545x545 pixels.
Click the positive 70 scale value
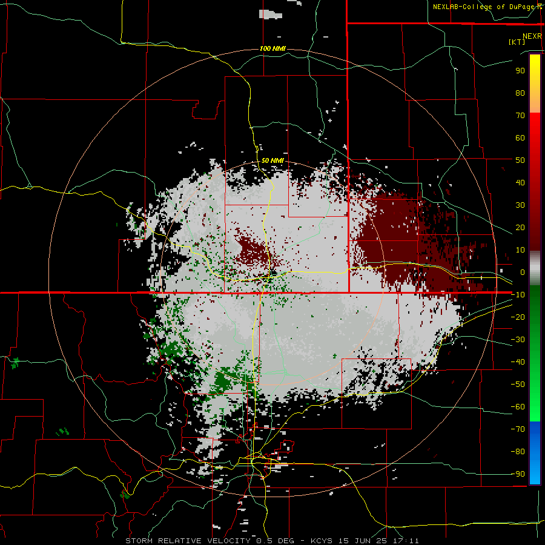click(520, 116)
